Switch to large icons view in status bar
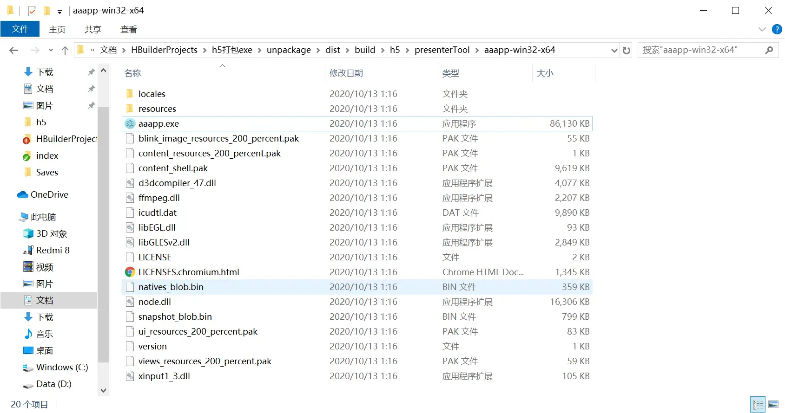785x413 pixels. (x=773, y=404)
